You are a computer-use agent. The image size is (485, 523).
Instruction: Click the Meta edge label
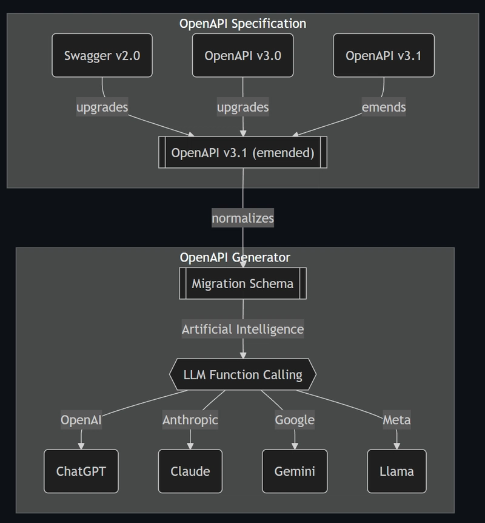396,420
